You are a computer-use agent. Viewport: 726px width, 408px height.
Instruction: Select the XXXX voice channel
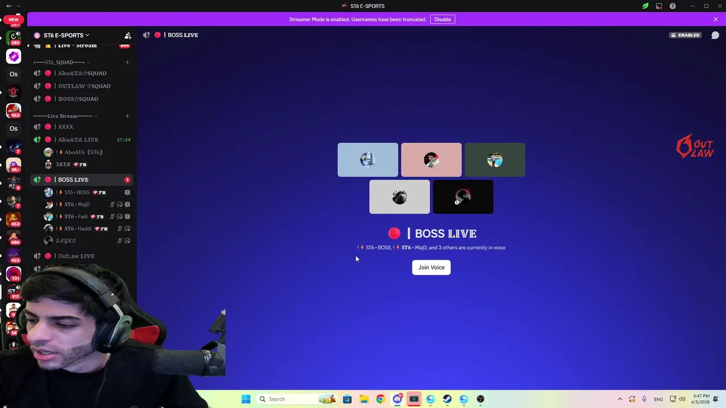pos(82,127)
